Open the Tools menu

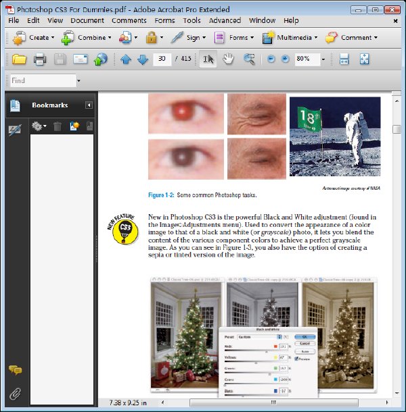point(191,20)
